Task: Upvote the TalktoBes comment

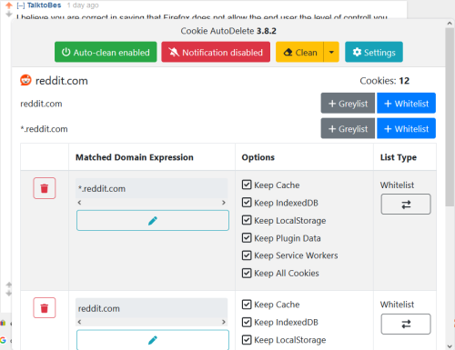Action: coord(9,5)
